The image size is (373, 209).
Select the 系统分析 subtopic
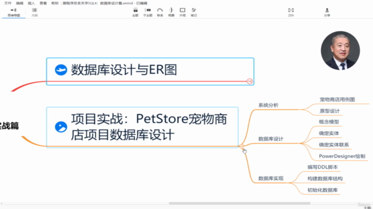click(x=268, y=105)
